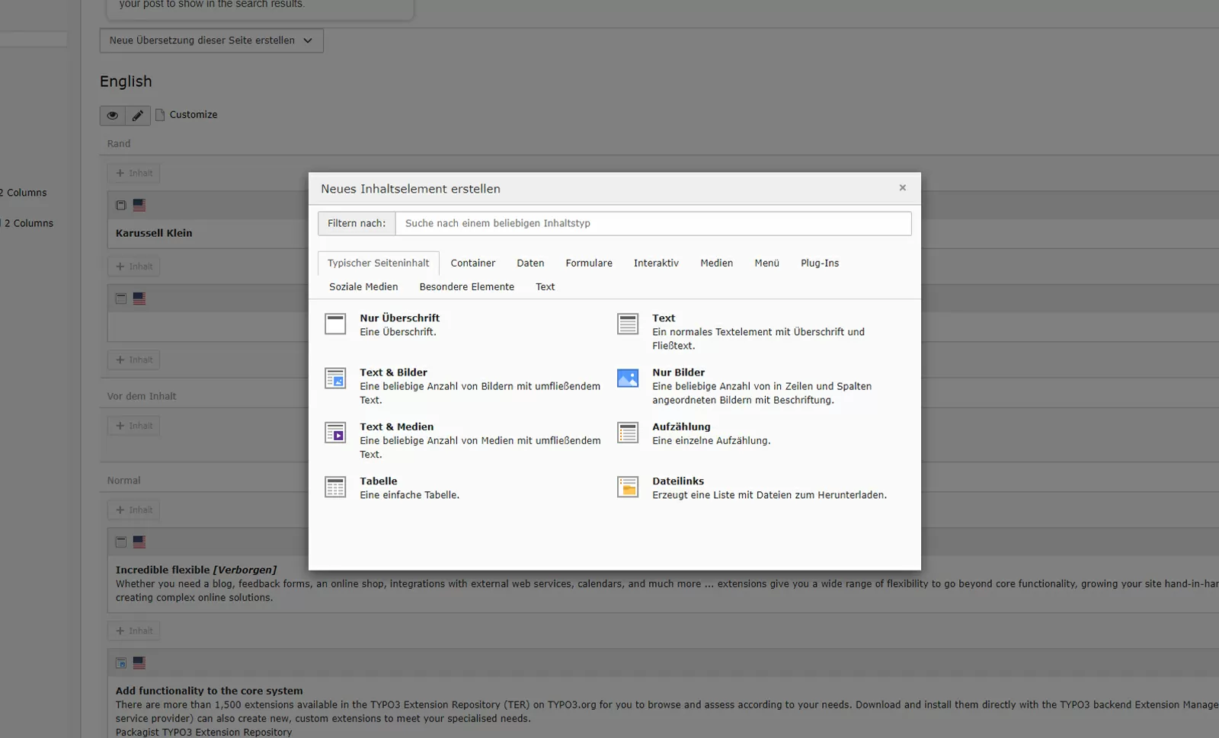Select the Nur Bilder image icon

click(627, 378)
